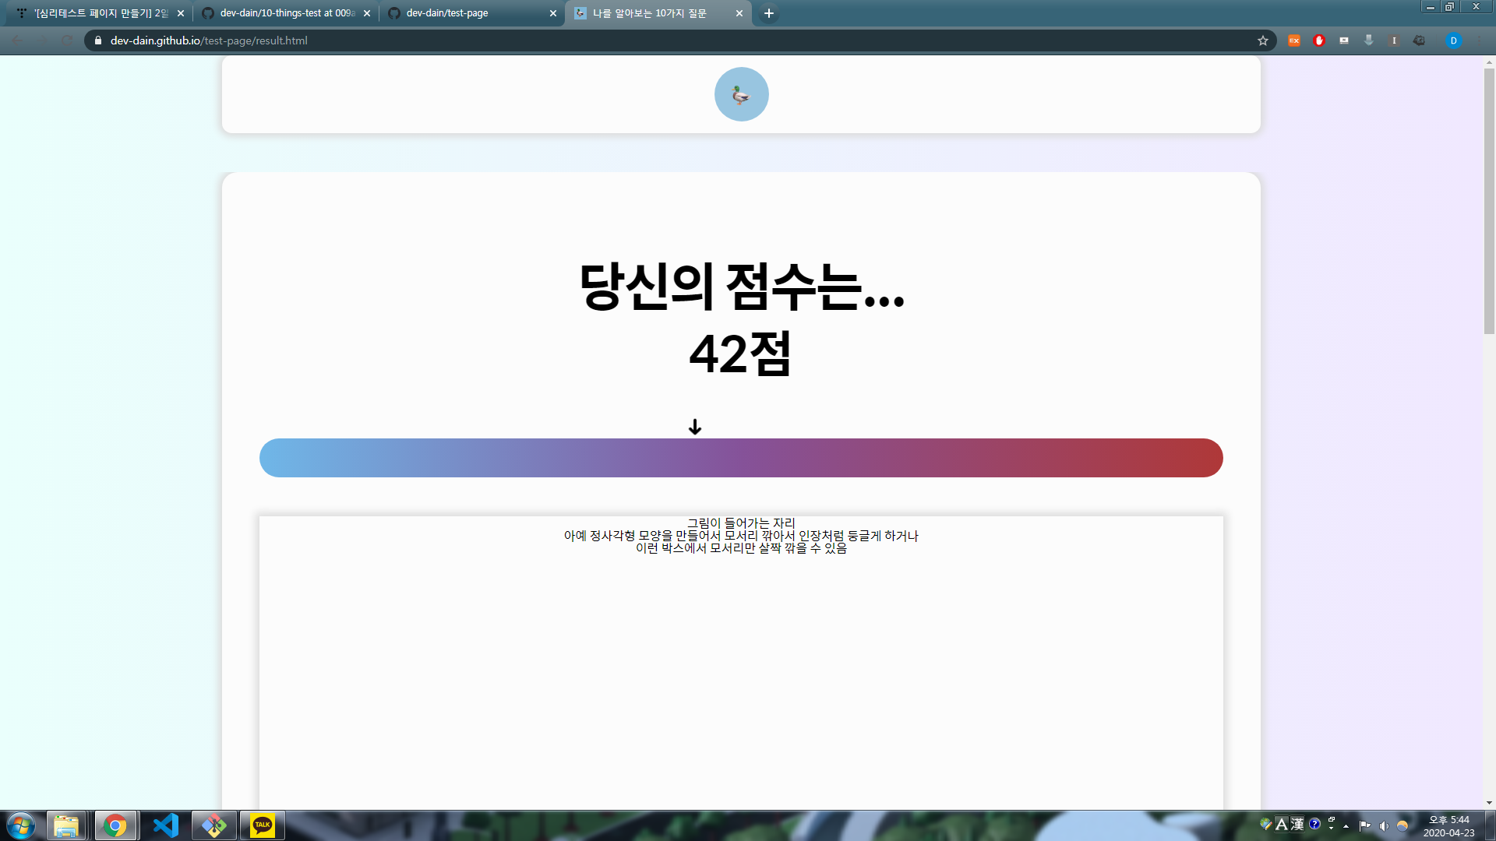Viewport: 1496px width, 841px height.
Task: Click the orange extension icon in toolbar
Action: point(1294,40)
